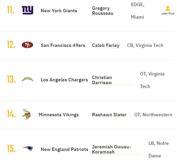Click the New York Giants logo
177x168 pixels.
pyautogui.click(x=27, y=10)
